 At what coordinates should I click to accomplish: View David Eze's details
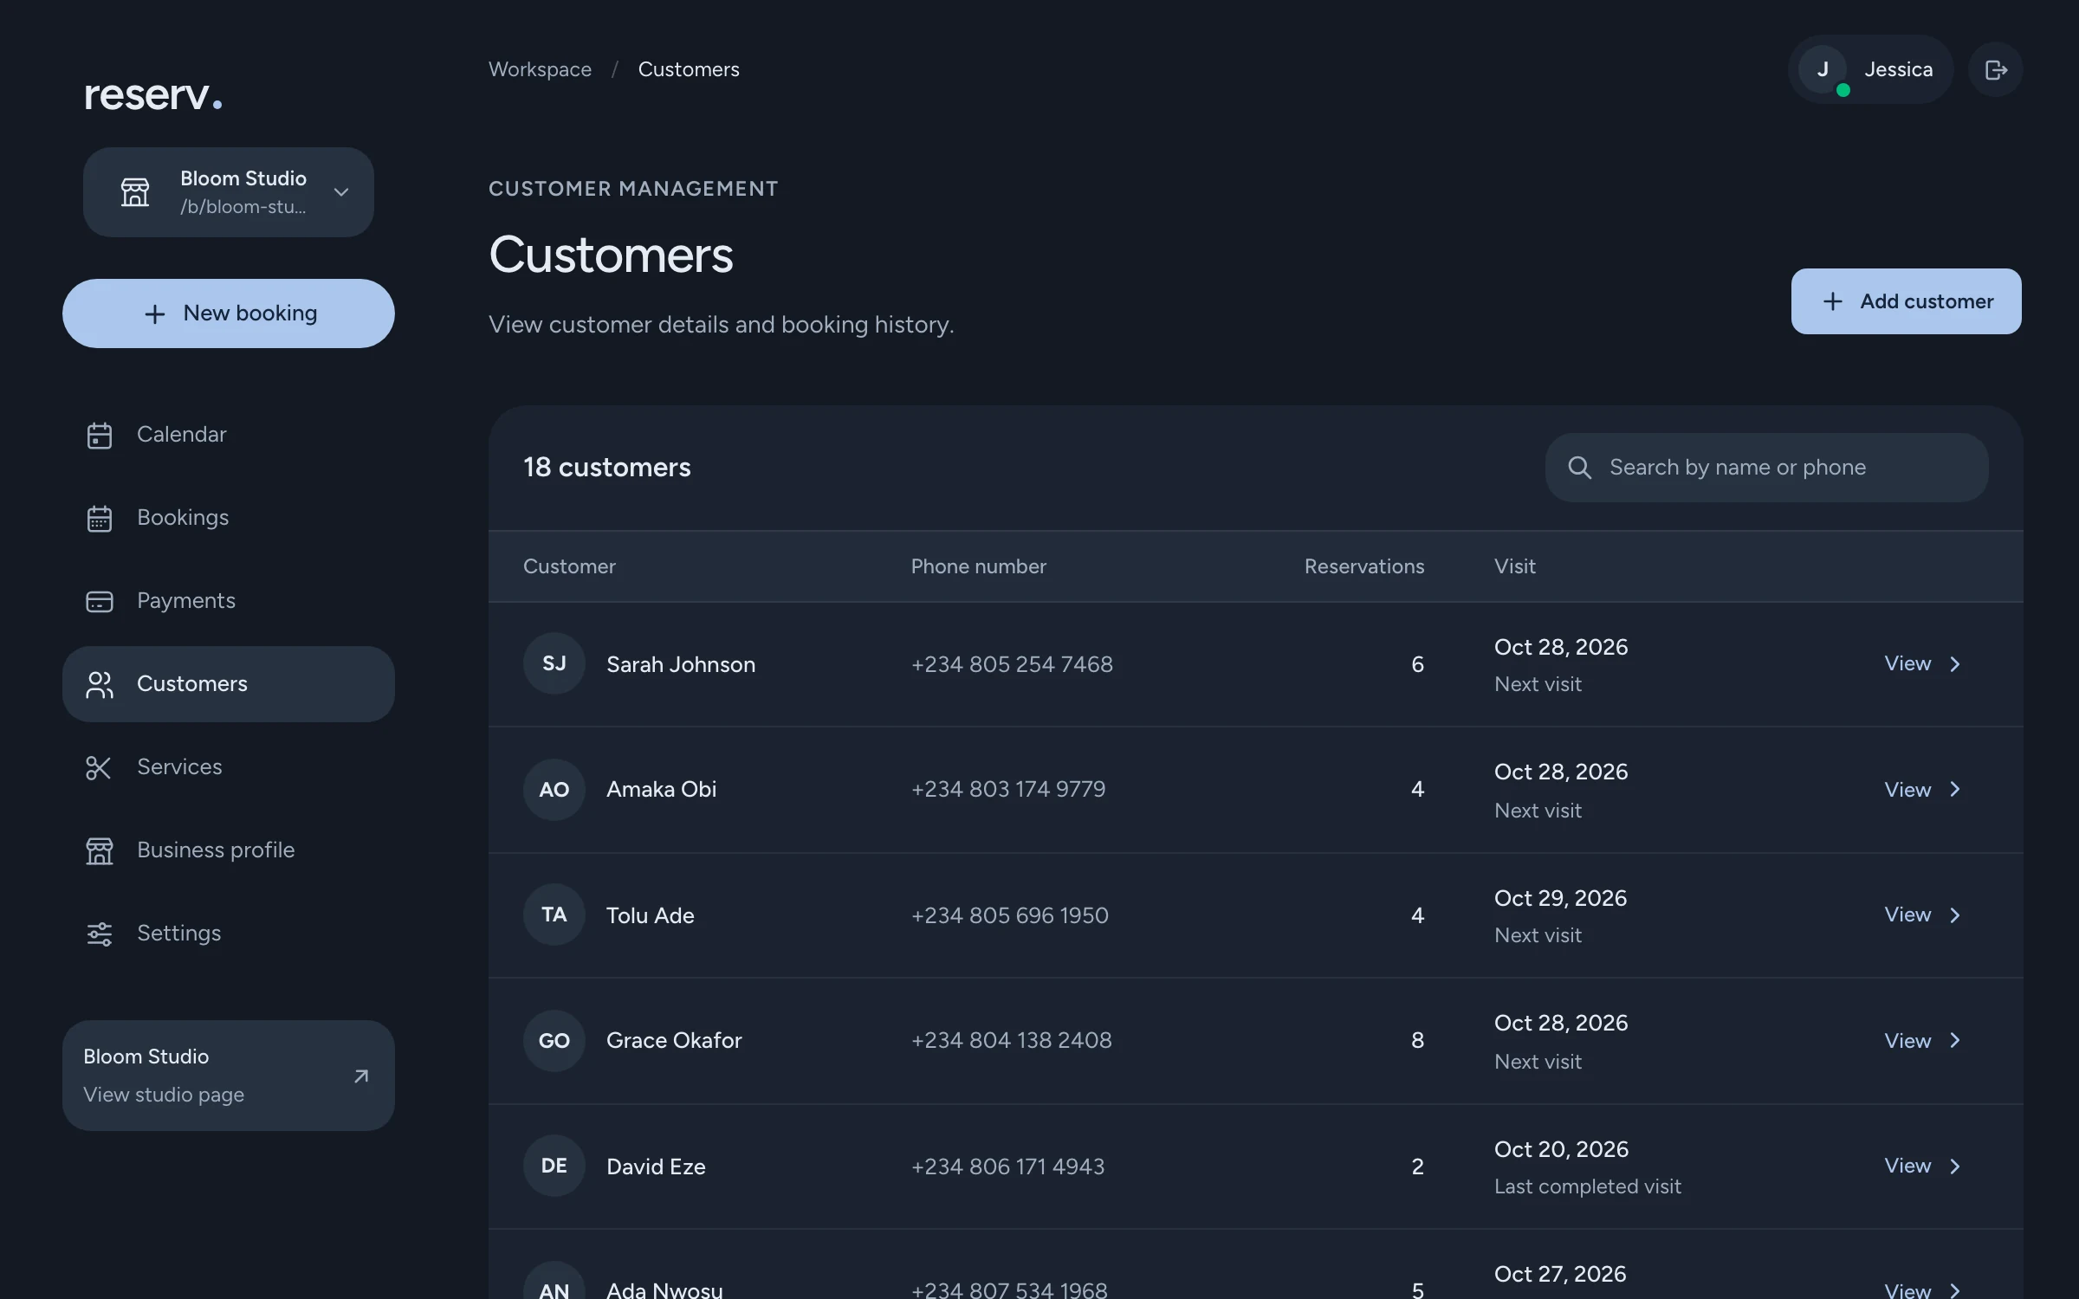(1907, 1166)
